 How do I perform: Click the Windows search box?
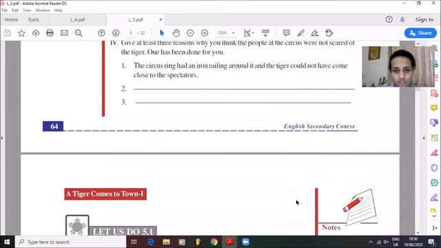(x=70, y=242)
